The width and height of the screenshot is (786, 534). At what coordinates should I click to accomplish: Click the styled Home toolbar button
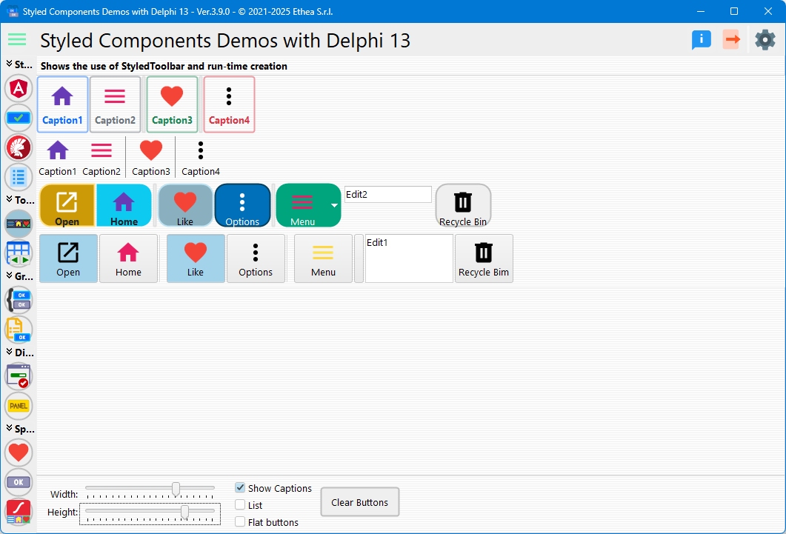pos(124,205)
